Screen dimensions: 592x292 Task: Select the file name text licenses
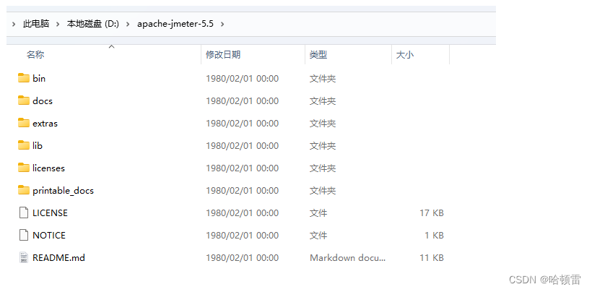48,168
